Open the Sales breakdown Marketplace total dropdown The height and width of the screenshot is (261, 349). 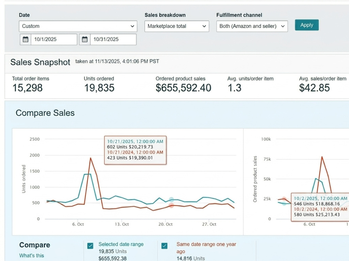[x=177, y=26]
